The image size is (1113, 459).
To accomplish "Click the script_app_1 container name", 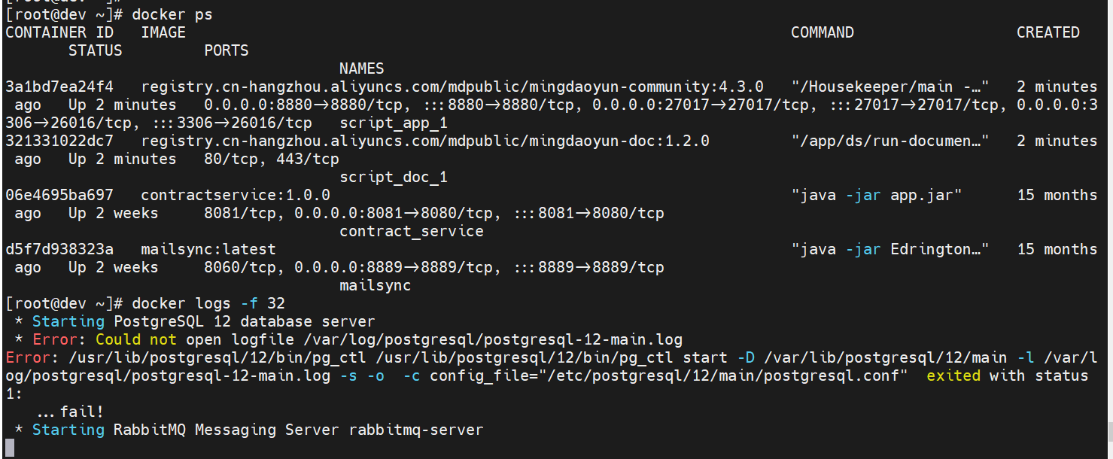I will pyautogui.click(x=394, y=123).
